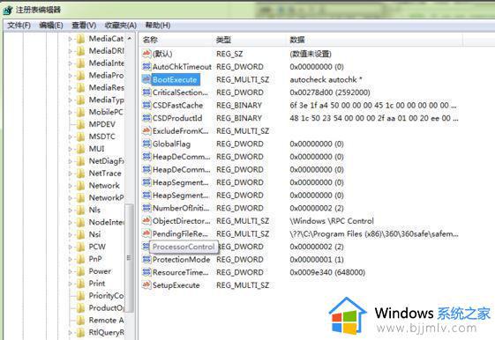Click the string icon of (默认) value
The image size is (495, 340).
(x=146, y=54)
